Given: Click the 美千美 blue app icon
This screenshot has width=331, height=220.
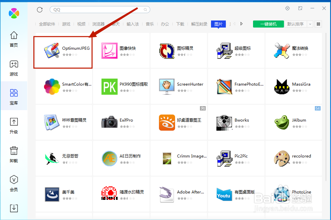Looking at the screenshot, I should (x=52, y=194).
